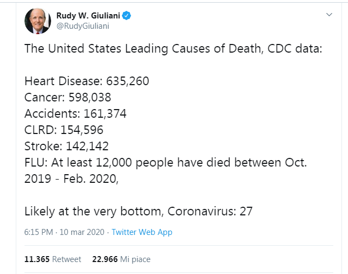
Task: Click the 10 mar 2020 date
Action: tap(82, 232)
